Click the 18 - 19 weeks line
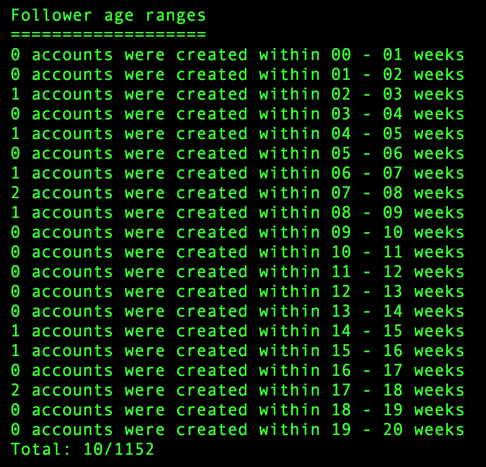 tap(238, 410)
